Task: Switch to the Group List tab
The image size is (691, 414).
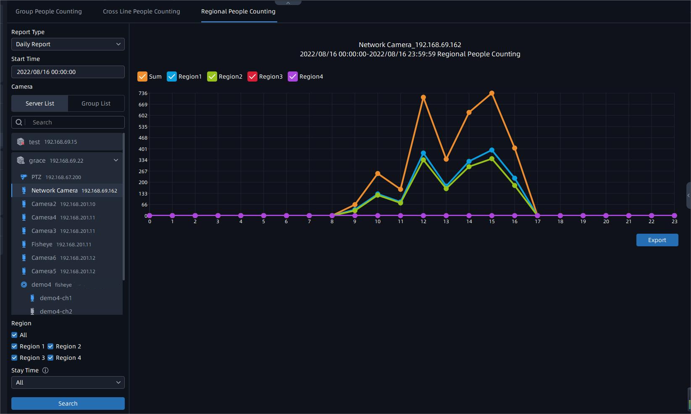Action: point(96,103)
